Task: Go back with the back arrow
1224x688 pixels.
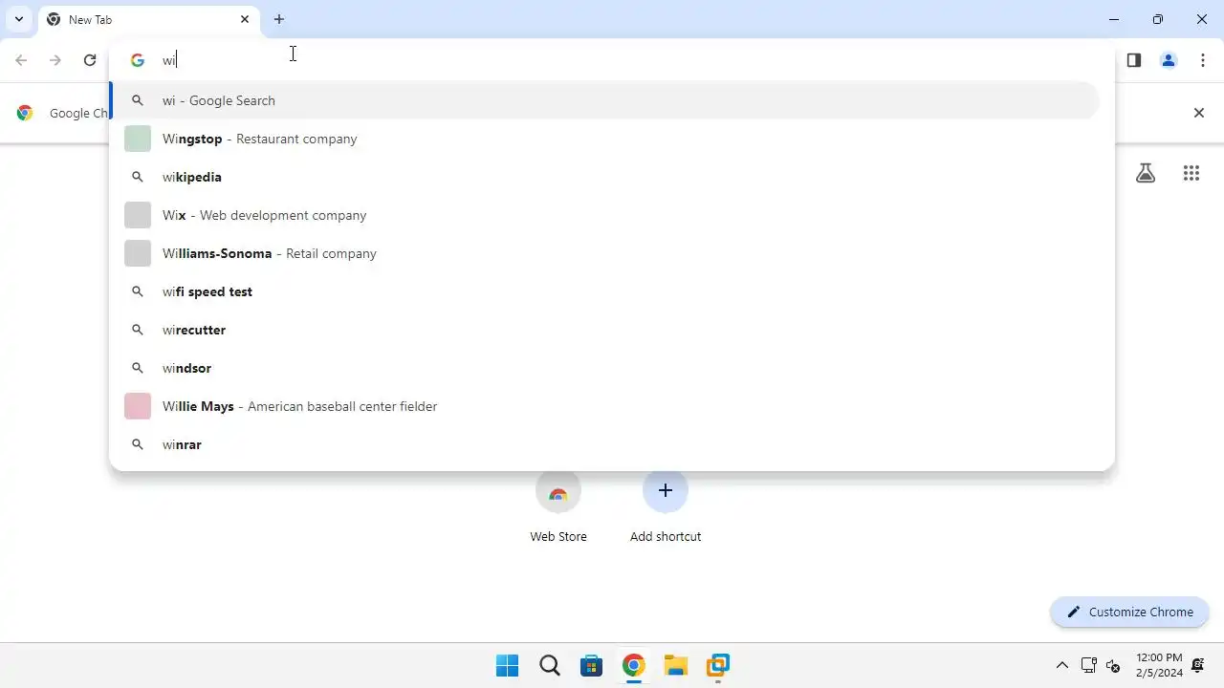Action: (x=21, y=60)
